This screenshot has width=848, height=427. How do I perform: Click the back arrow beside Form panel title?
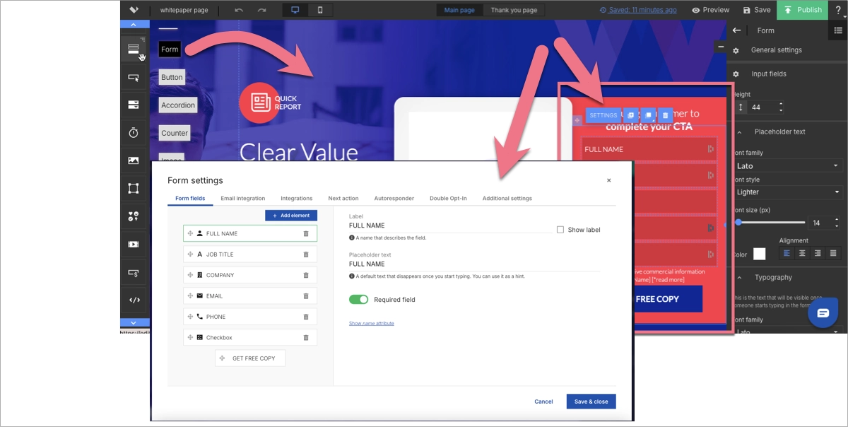coord(736,30)
